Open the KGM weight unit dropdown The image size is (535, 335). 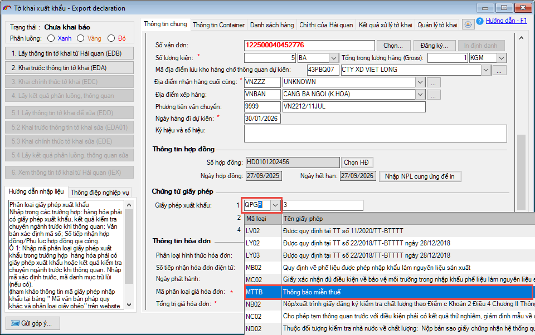502,58
